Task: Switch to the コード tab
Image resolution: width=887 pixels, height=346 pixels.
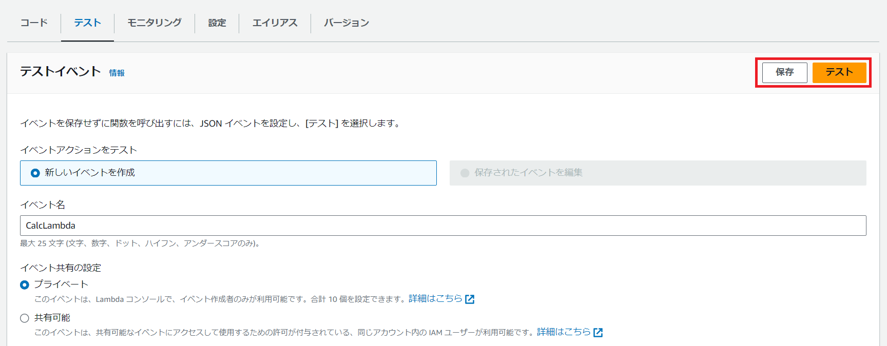Action: click(34, 23)
